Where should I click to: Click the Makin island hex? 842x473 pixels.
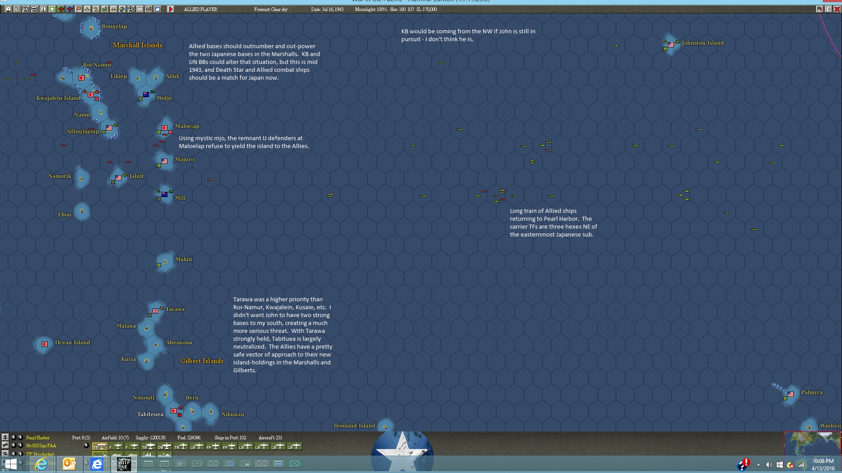pyautogui.click(x=165, y=262)
